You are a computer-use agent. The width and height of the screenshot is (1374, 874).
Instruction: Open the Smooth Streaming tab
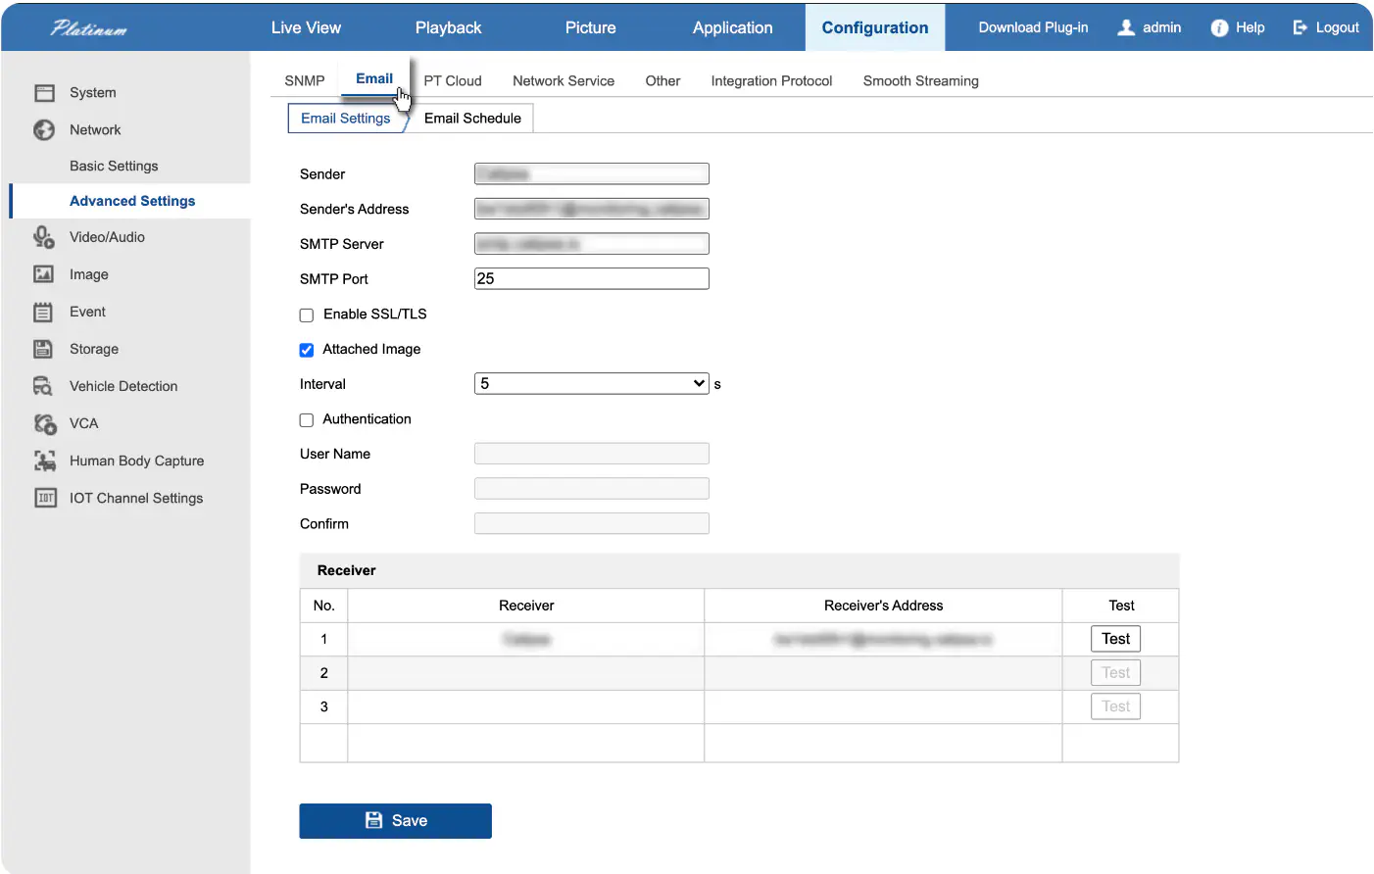click(x=921, y=80)
